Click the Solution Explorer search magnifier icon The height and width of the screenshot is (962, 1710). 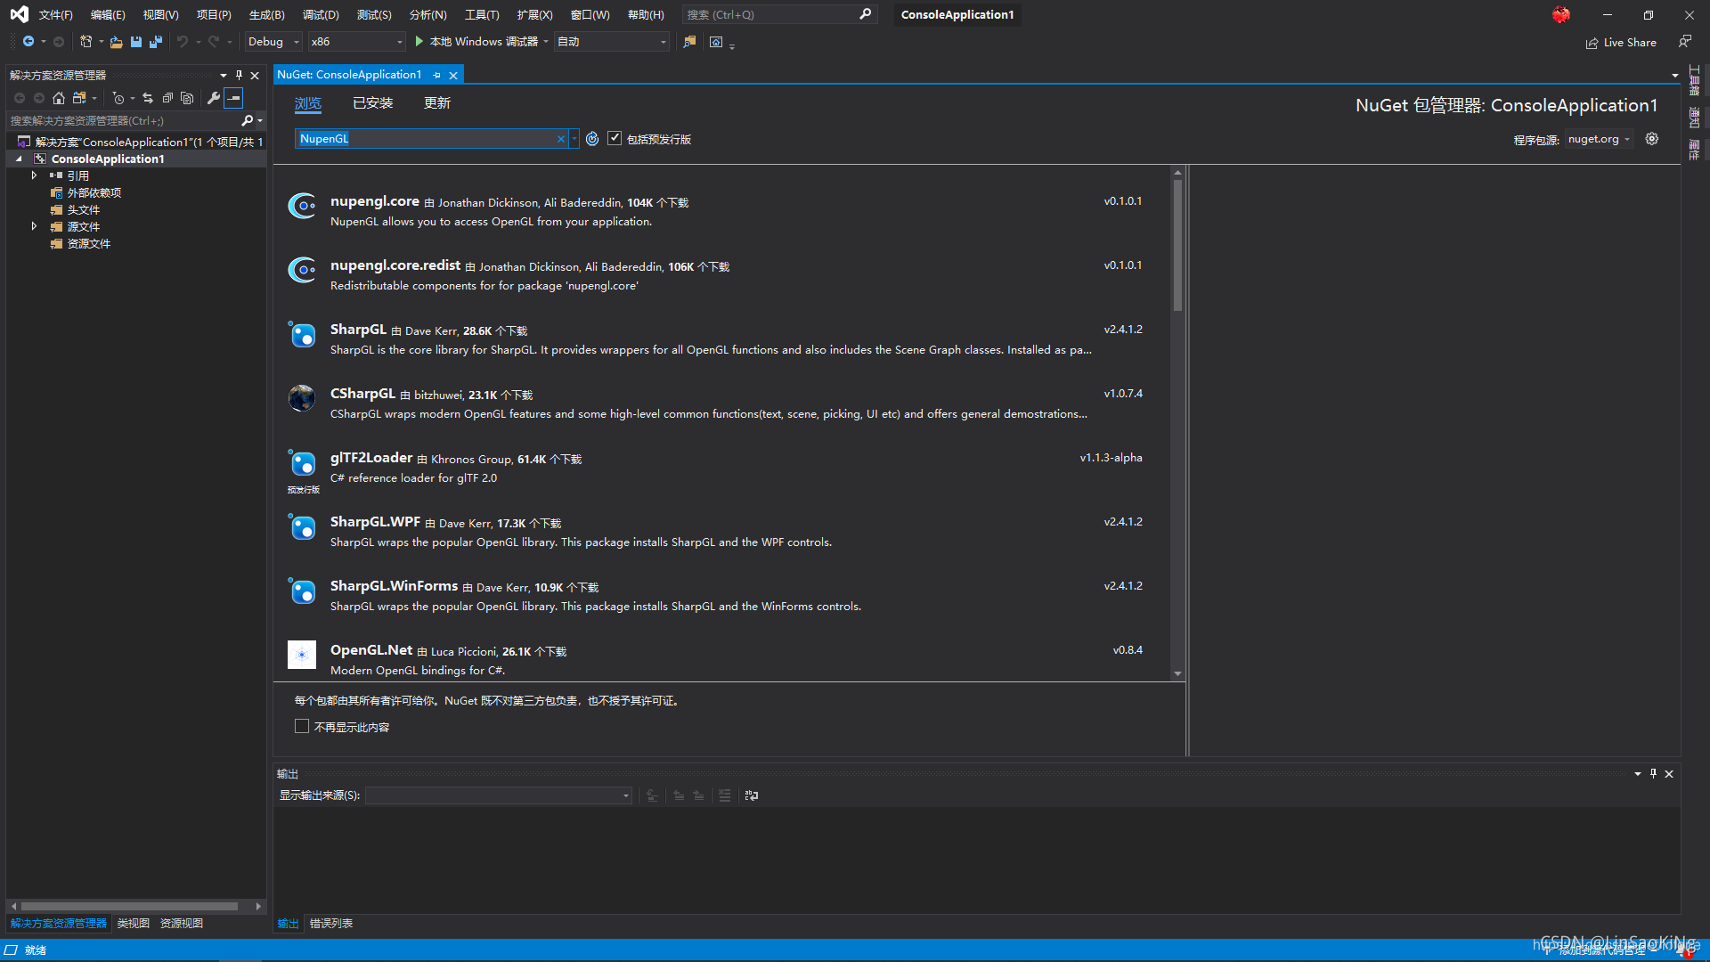248,120
